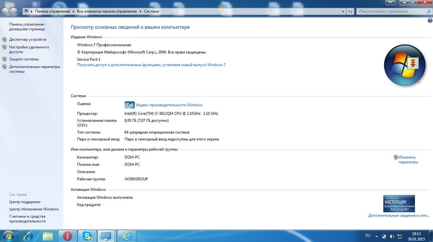Open Performance counters and tools link
The height and width of the screenshot is (242, 433).
point(27,219)
